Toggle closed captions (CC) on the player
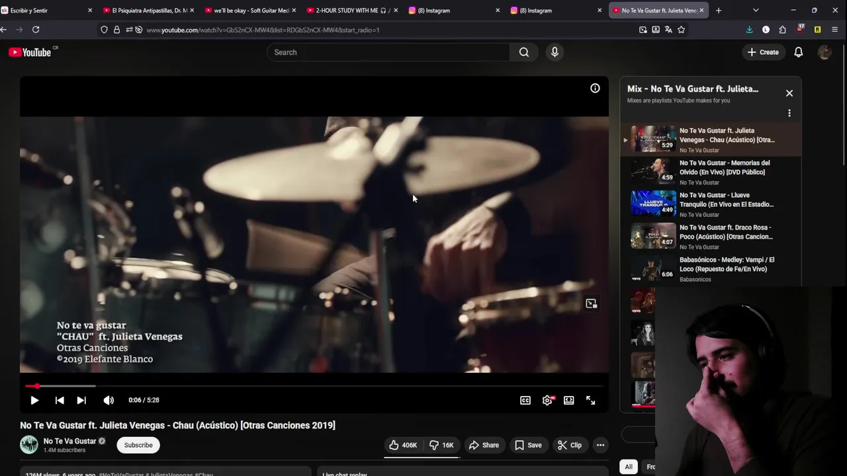The width and height of the screenshot is (847, 476). point(525,400)
